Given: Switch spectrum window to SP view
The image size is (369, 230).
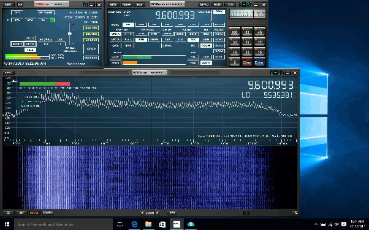Looking at the screenshot, I should pos(9,213).
